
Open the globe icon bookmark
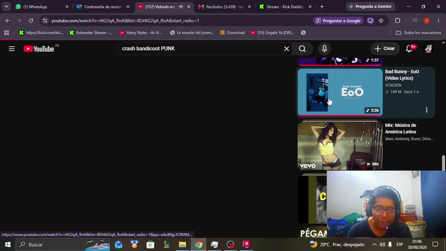[303, 32]
